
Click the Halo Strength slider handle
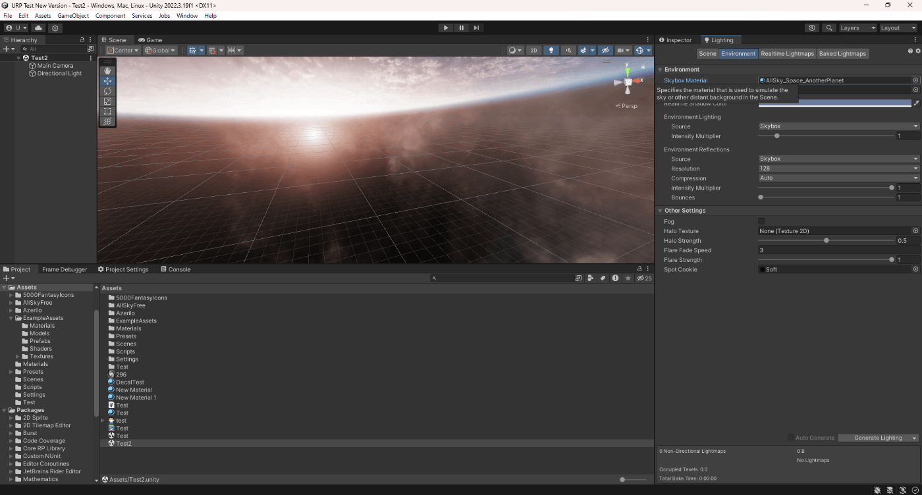pyautogui.click(x=827, y=241)
